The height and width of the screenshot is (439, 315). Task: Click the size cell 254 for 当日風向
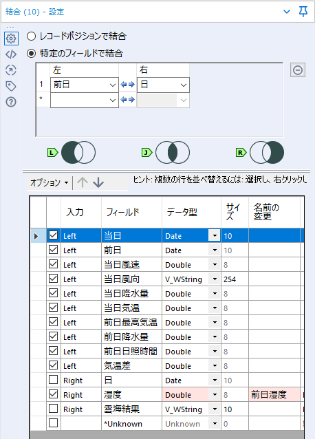tap(235, 279)
